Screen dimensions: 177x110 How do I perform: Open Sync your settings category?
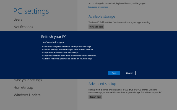pos(28,80)
